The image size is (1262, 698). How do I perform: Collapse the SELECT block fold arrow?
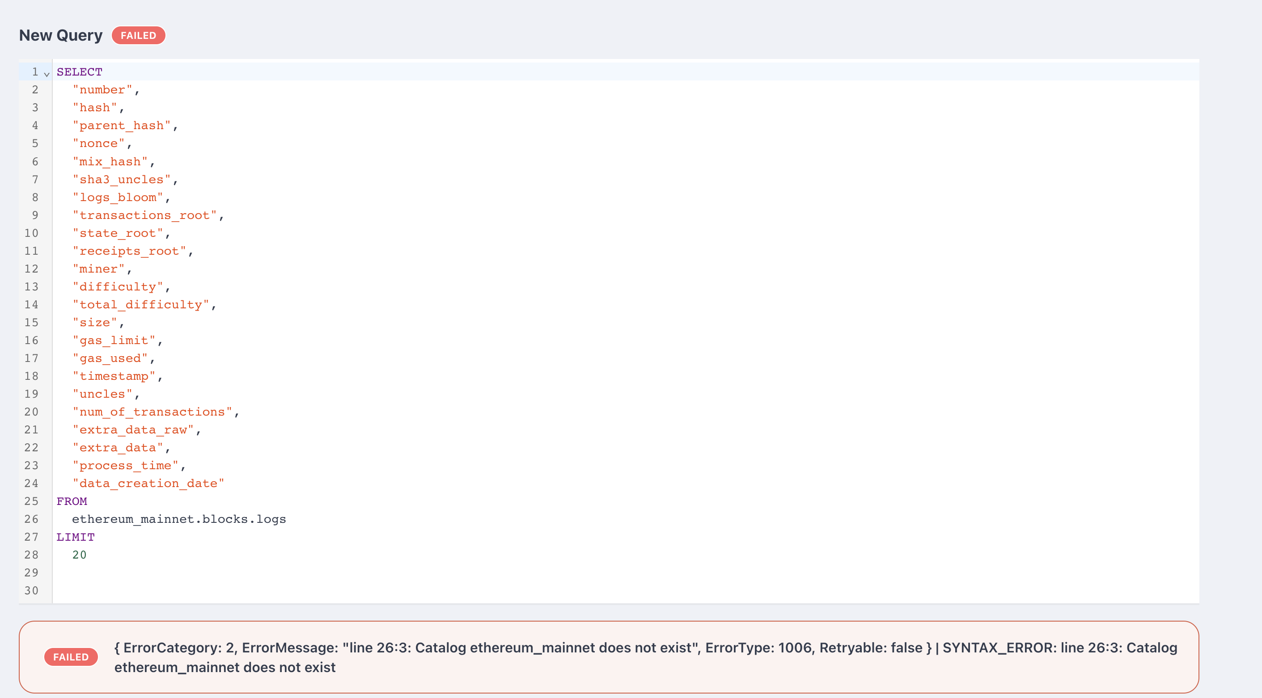tap(47, 74)
